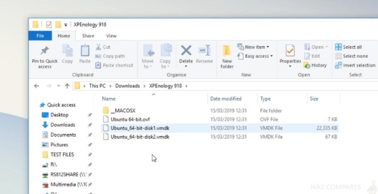The height and width of the screenshot is (194, 378).
Task: Expand the Open button dropdown arrow
Action: tap(326, 47)
